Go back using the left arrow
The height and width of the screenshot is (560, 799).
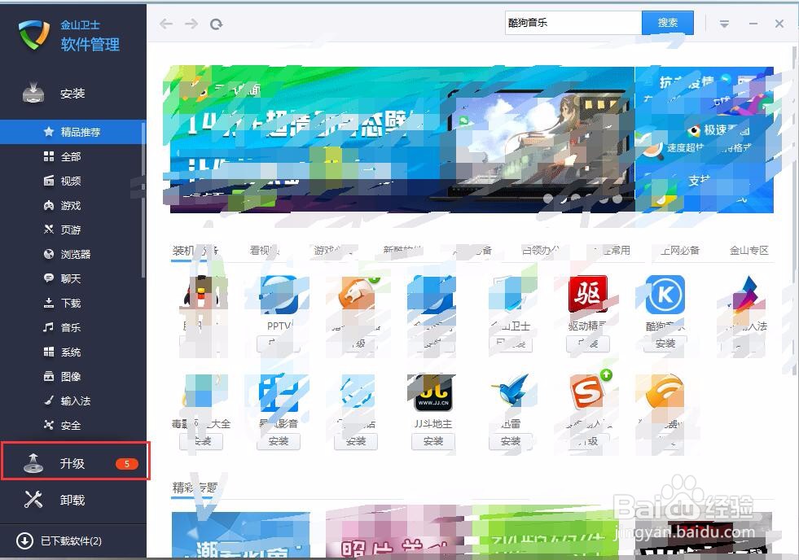point(165,24)
